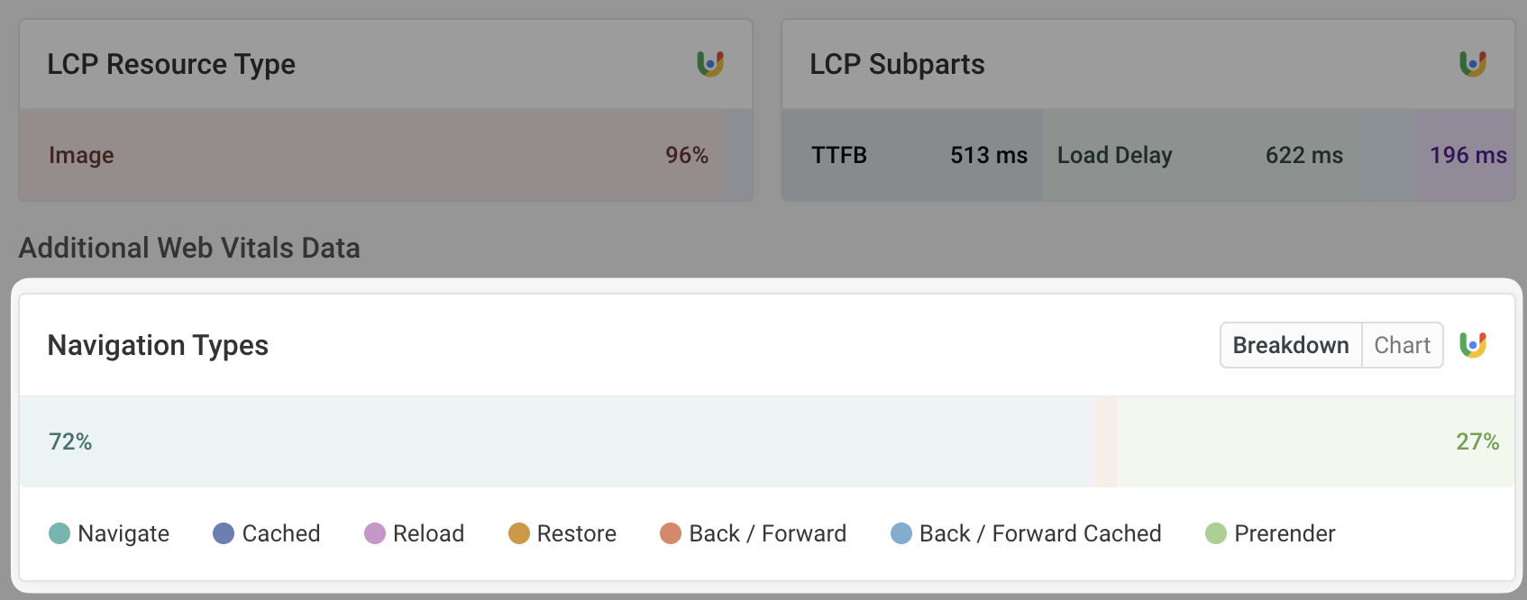The width and height of the screenshot is (1527, 600).
Task: Toggle the Restore legend item
Action: point(562,533)
